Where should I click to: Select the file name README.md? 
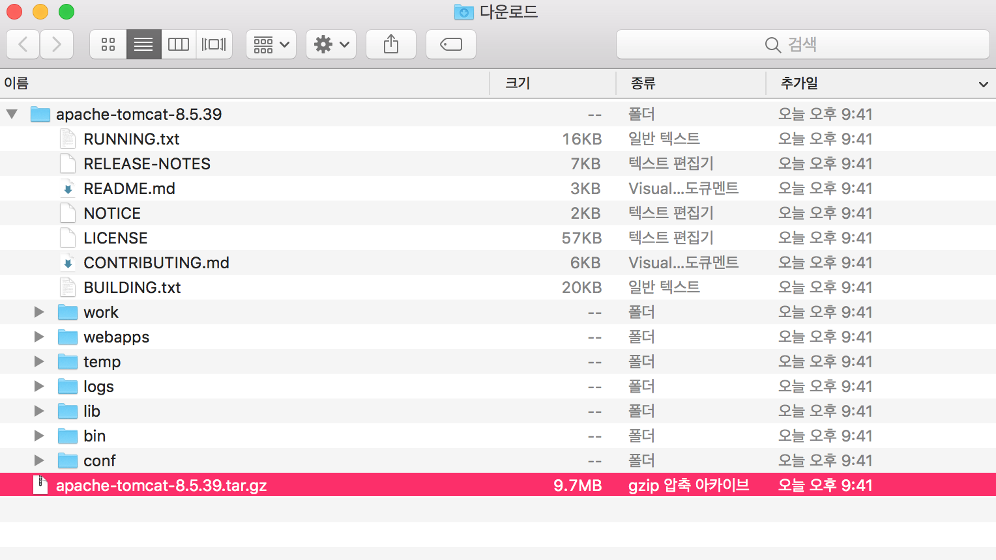coord(129,188)
